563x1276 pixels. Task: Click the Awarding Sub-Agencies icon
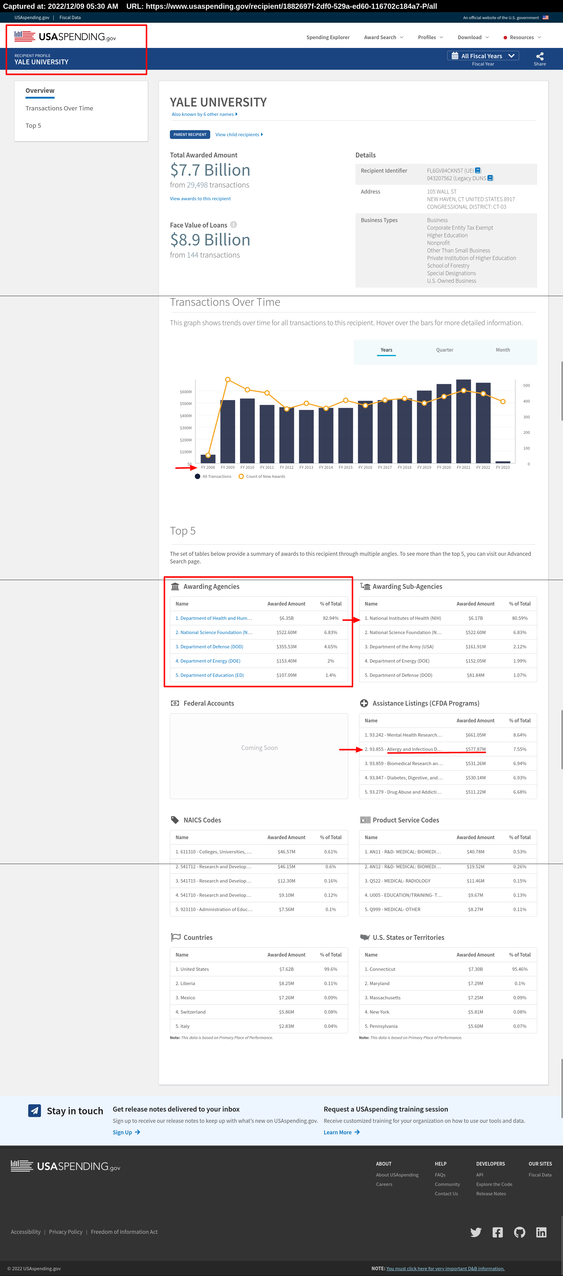[365, 586]
